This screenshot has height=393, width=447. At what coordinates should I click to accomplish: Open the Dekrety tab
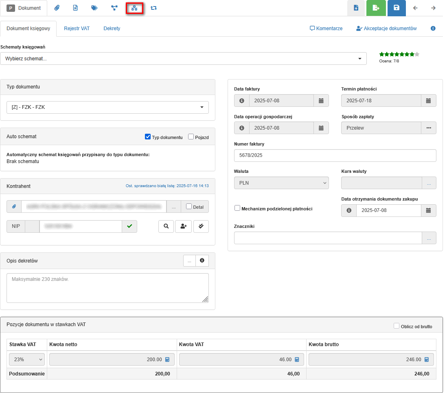pyautogui.click(x=112, y=29)
